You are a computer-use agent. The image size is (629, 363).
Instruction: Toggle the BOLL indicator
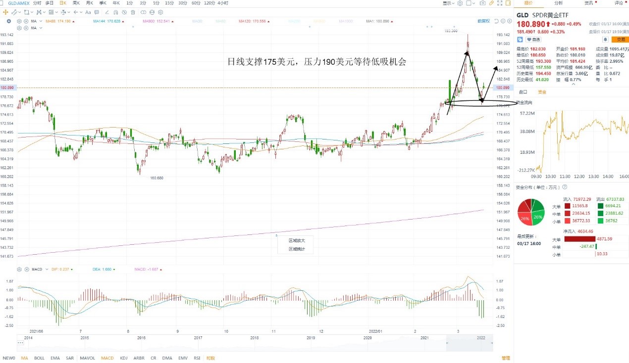click(39, 358)
